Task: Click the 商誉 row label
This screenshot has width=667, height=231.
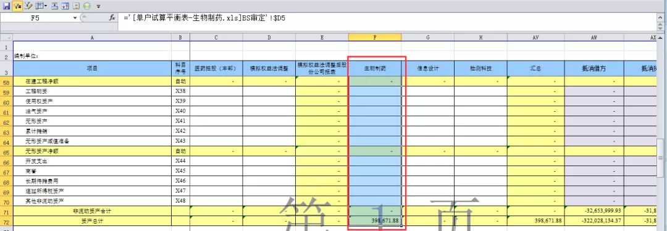Action: point(31,171)
